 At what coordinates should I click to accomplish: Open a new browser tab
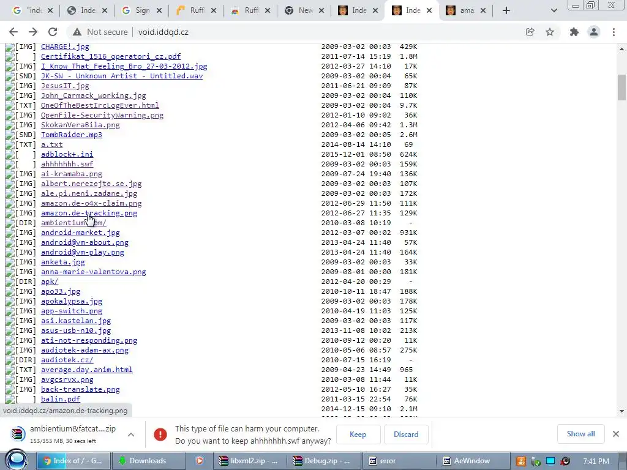[x=506, y=10]
